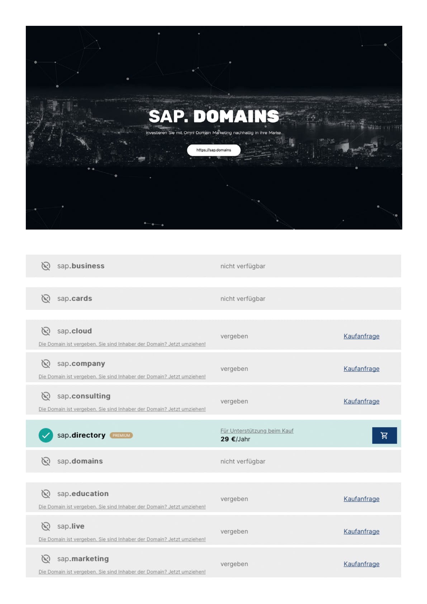The height and width of the screenshot is (604, 427).
Task: Click Kaufanfrage link for sap.live
Action: coord(361,532)
